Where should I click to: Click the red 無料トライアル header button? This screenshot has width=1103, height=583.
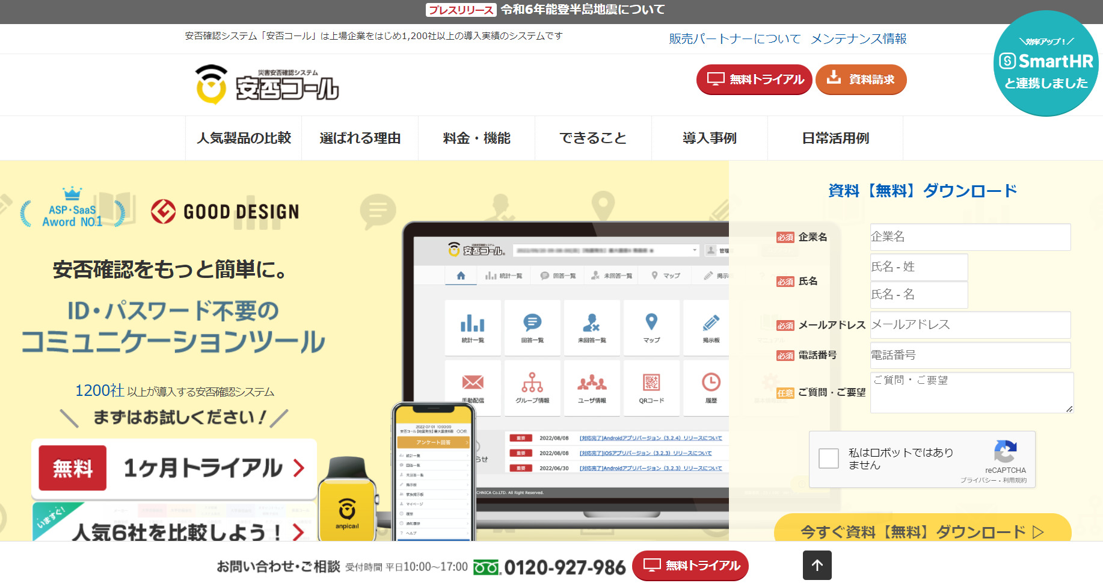tap(754, 79)
